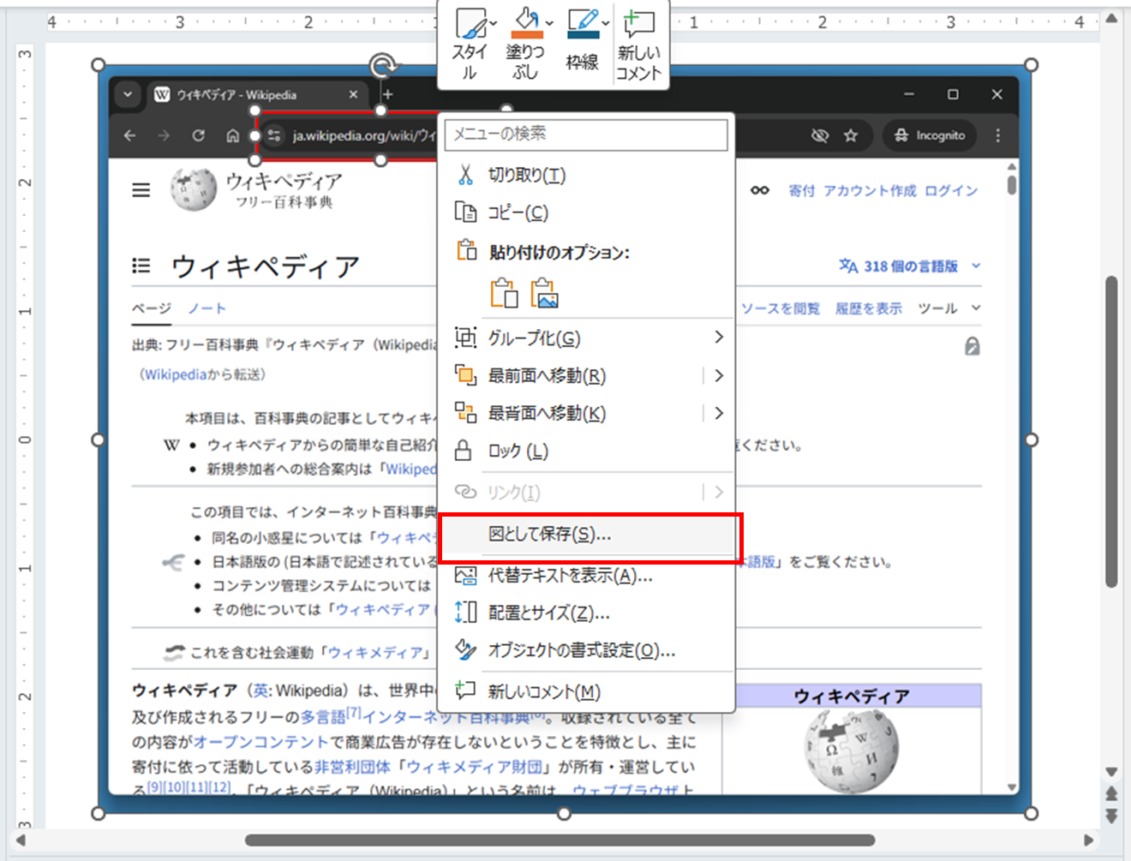1131x861 pixels.
Task: Click the ソースを閲覧 tab
Action: (781, 308)
